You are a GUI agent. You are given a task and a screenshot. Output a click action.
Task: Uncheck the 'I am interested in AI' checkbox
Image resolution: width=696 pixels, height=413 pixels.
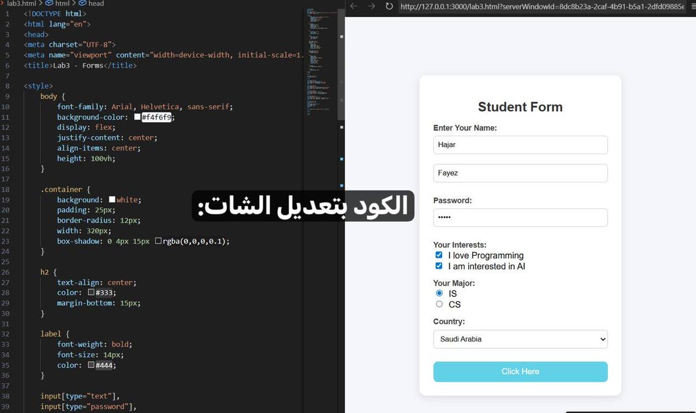pyautogui.click(x=439, y=266)
